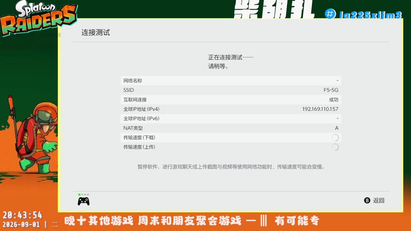The height and width of the screenshot is (231, 411).
Task: Select the 全球IP地址 (IPv6) label
Action: 142,119
